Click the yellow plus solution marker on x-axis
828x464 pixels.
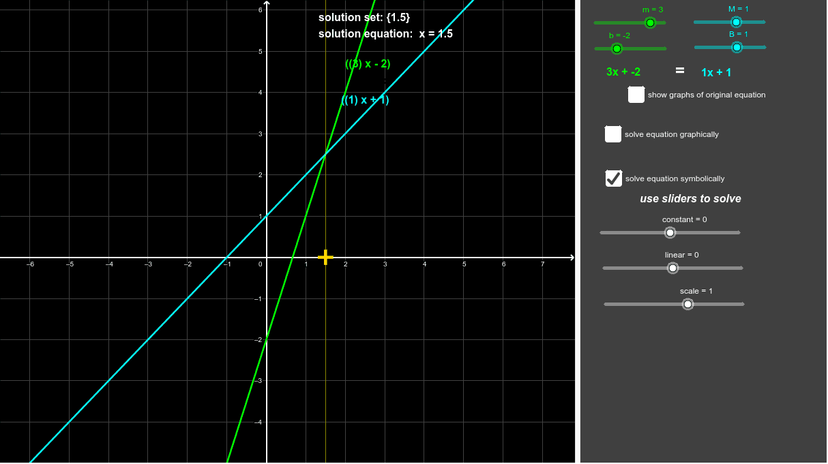[325, 257]
